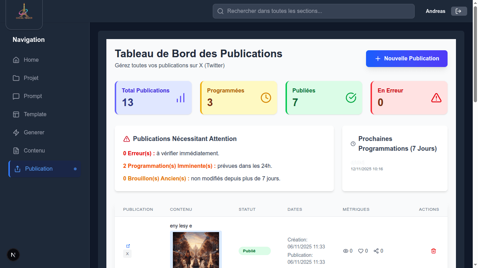
Task: Click the Tableau de Bord des Publications heading
Action: tap(198, 53)
